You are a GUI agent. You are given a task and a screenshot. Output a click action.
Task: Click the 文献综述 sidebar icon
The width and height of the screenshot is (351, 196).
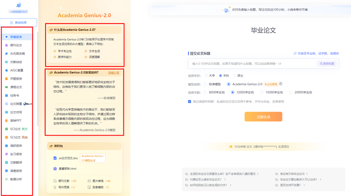click(x=6, y=62)
